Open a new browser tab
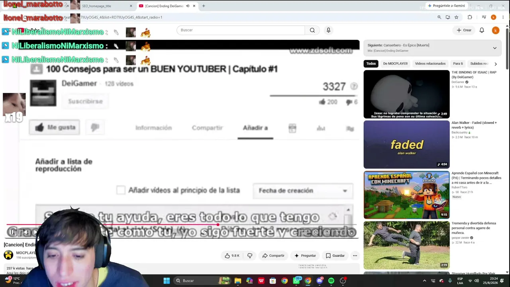The image size is (510, 287). [204, 6]
